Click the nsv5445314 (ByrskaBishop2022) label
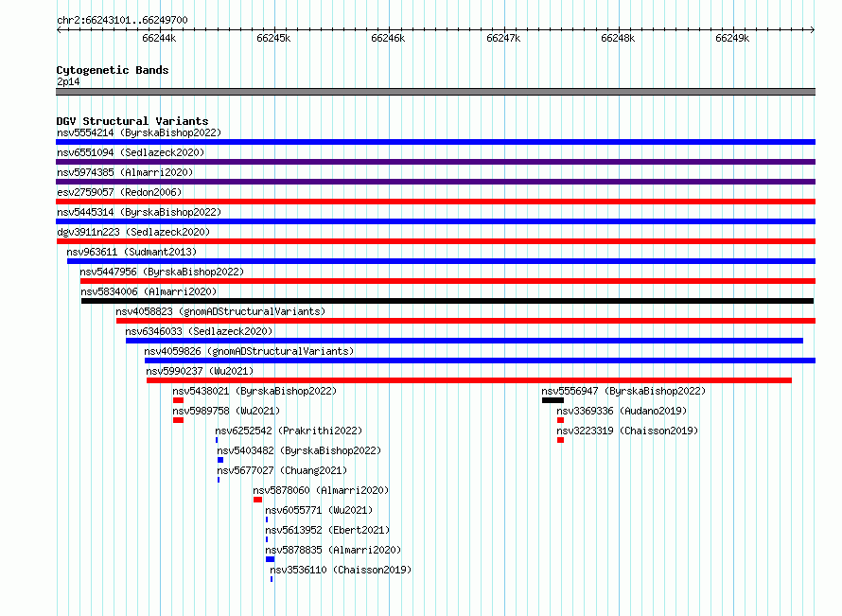Screen dimensions: 842x616 (x=139, y=212)
